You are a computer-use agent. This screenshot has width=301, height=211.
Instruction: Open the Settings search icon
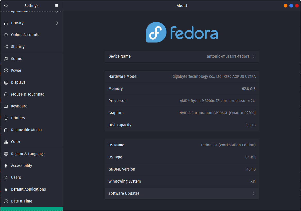pyautogui.click(x=6, y=6)
